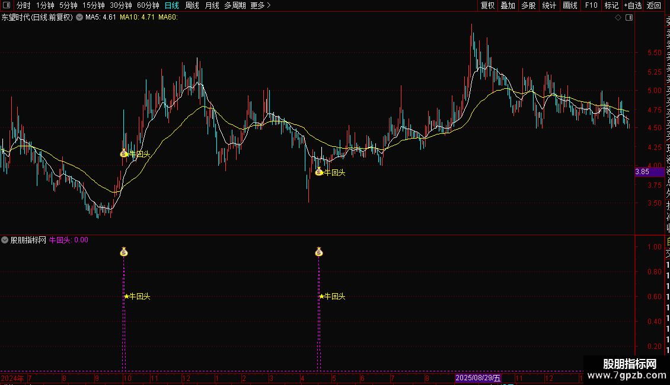Activate the 画线 drawing tool
The height and width of the screenshot is (385, 670).
pos(570,5)
